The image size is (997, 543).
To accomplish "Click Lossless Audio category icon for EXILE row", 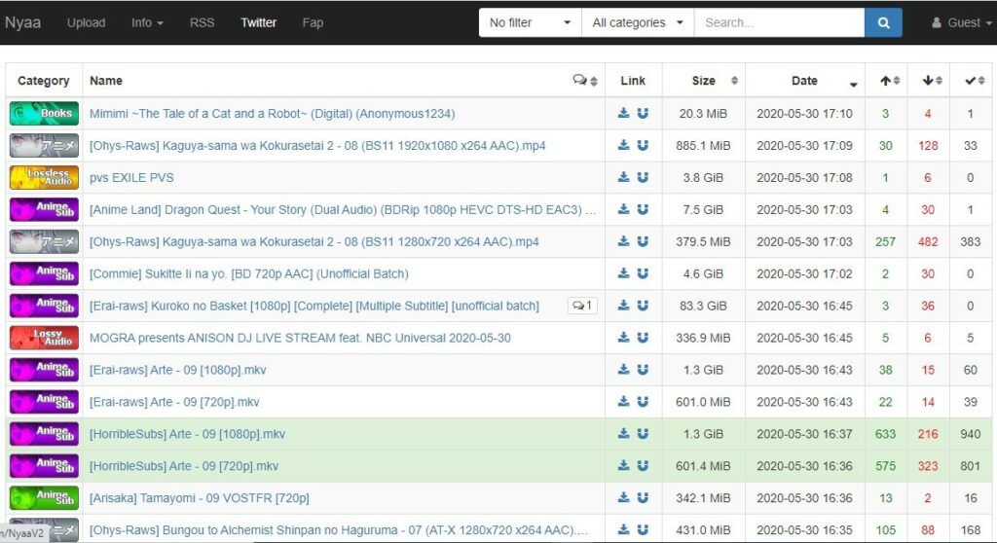I will click(x=44, y=177).
